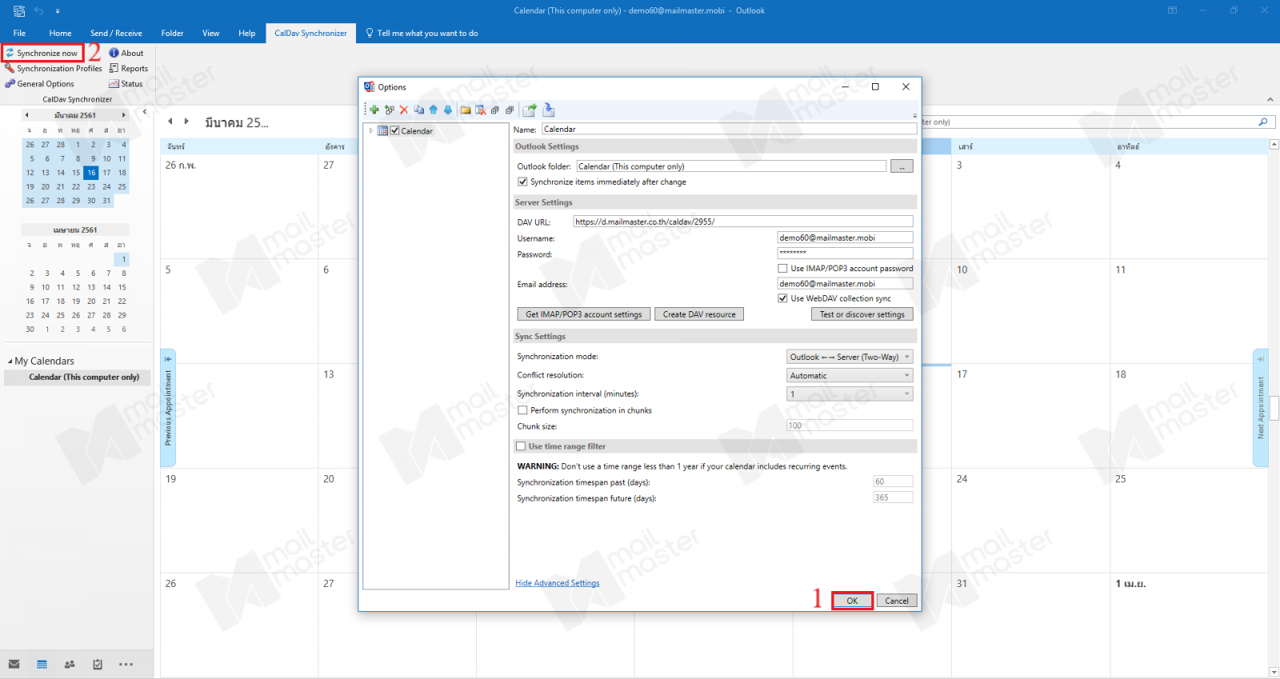The width and height of the screenshot is (1280, 679).
Task: Collapse the My Calendars group
Action: (10, 361)
